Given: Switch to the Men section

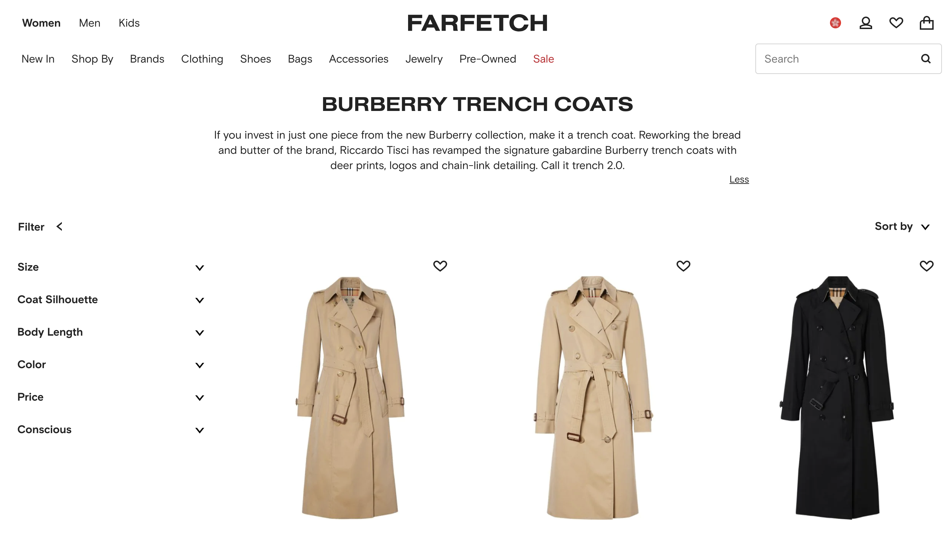Looking at the screenshot, I should point(90,23).
